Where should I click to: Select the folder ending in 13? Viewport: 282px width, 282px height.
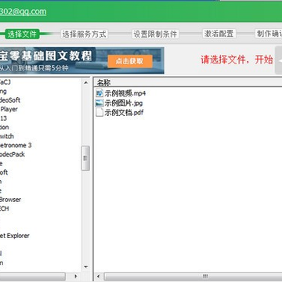[x=3, y=118]
